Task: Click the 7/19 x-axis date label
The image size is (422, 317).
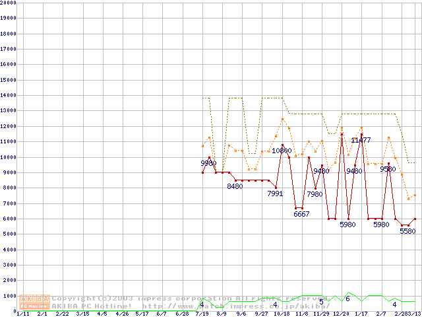Action: tap(202, 314)
